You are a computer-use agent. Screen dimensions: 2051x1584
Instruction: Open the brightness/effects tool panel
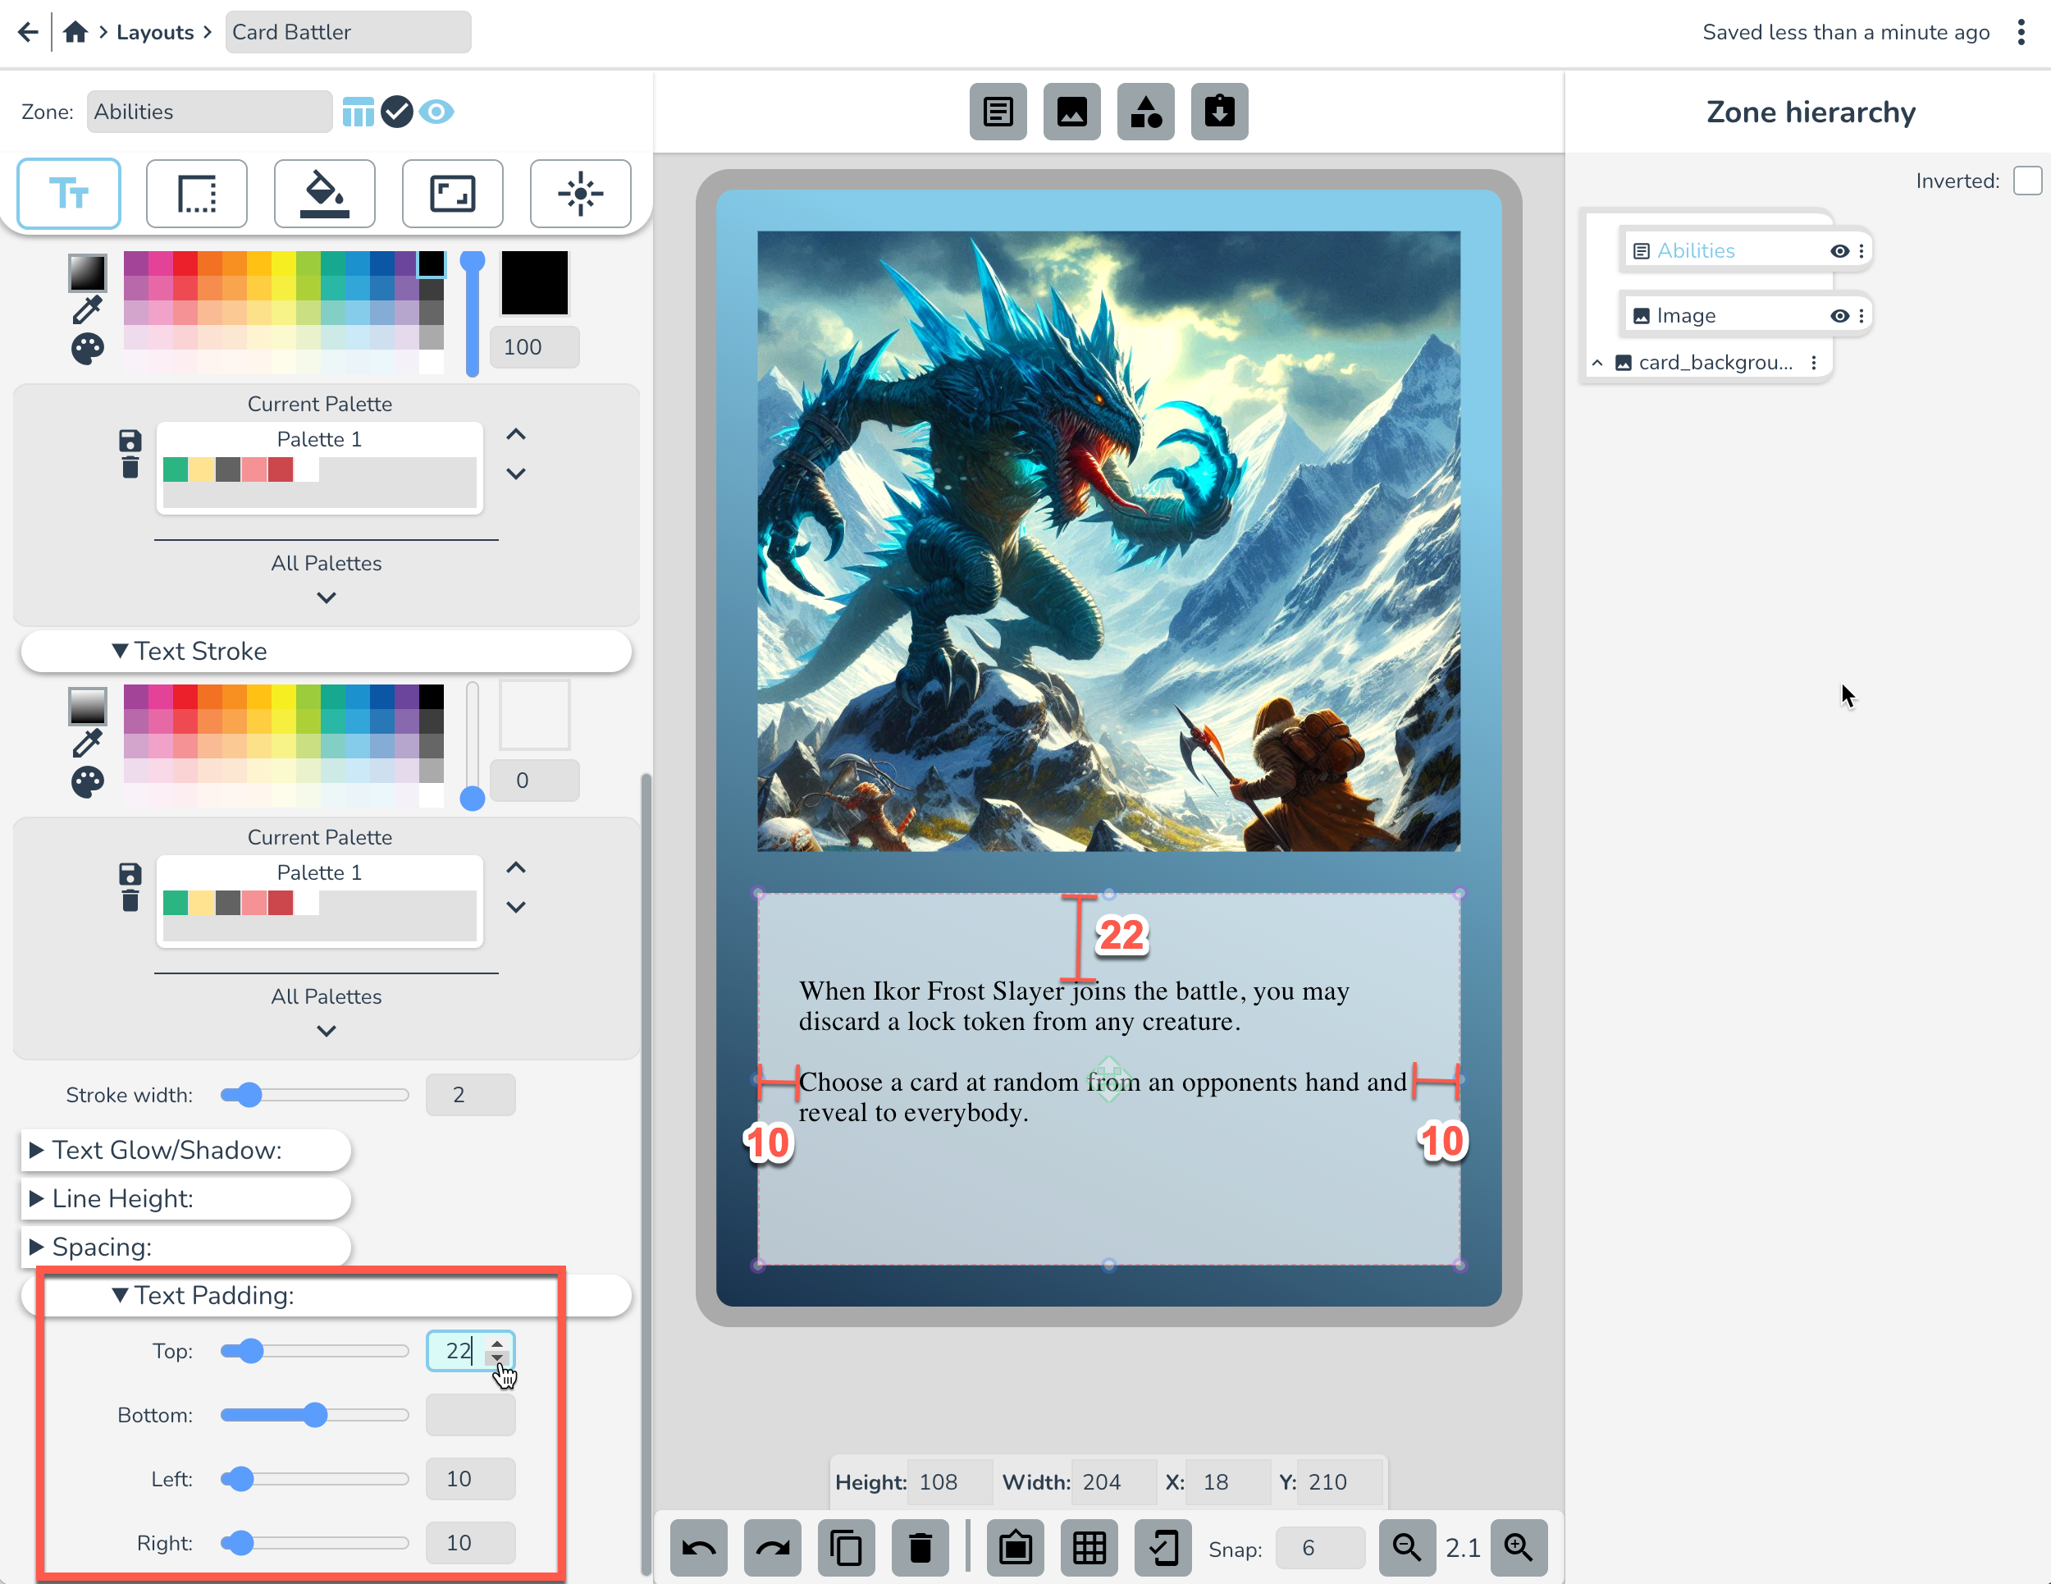click(580, 194)
